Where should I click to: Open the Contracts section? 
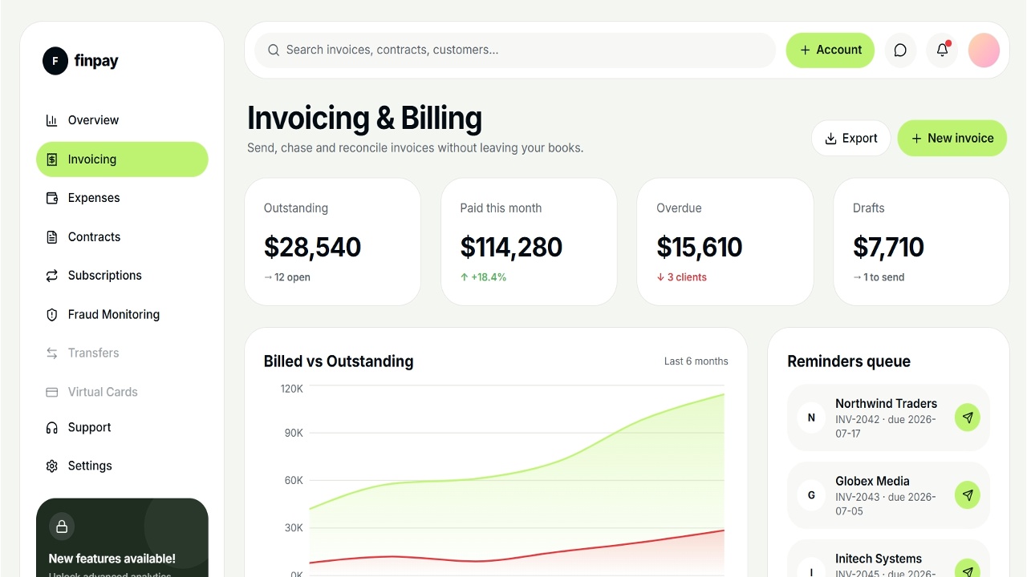point(122,237)
